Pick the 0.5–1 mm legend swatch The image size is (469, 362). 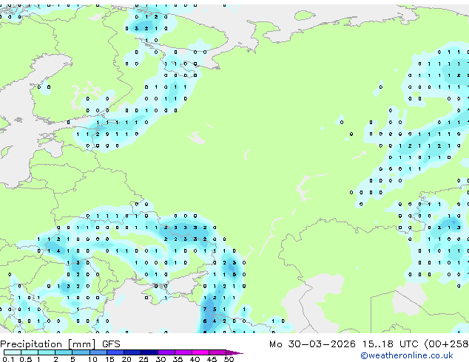(30, 352)
